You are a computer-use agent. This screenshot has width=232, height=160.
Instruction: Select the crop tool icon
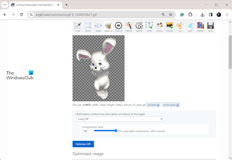click(78, 27)
